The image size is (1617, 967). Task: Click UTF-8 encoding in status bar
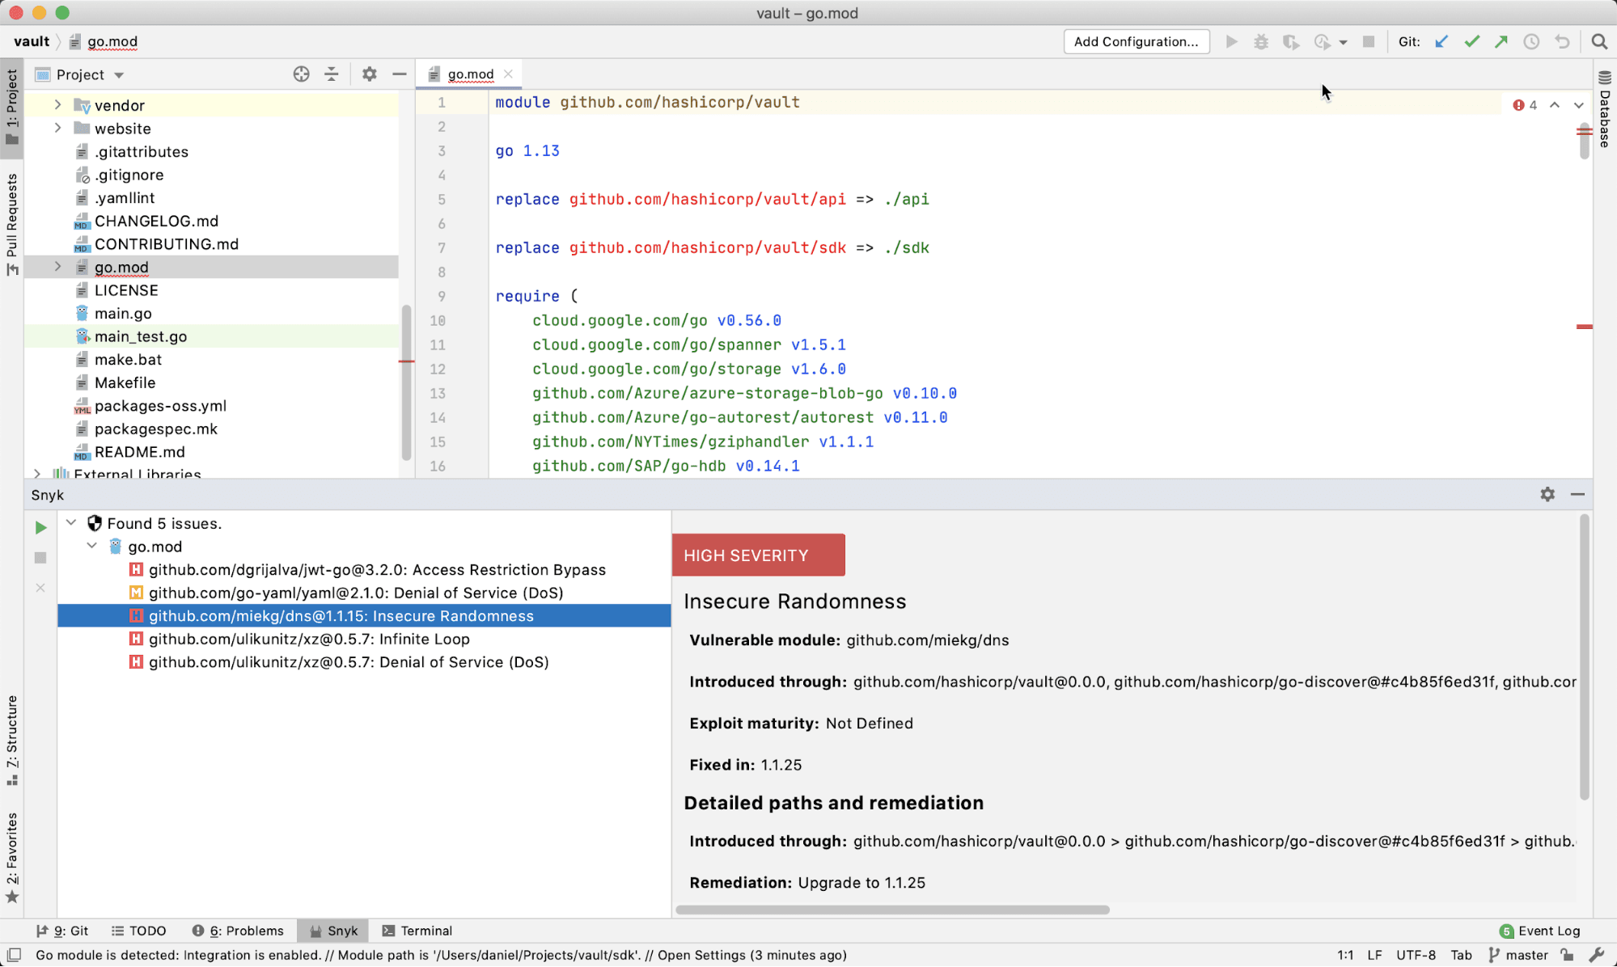click(x=1416, y=955)
